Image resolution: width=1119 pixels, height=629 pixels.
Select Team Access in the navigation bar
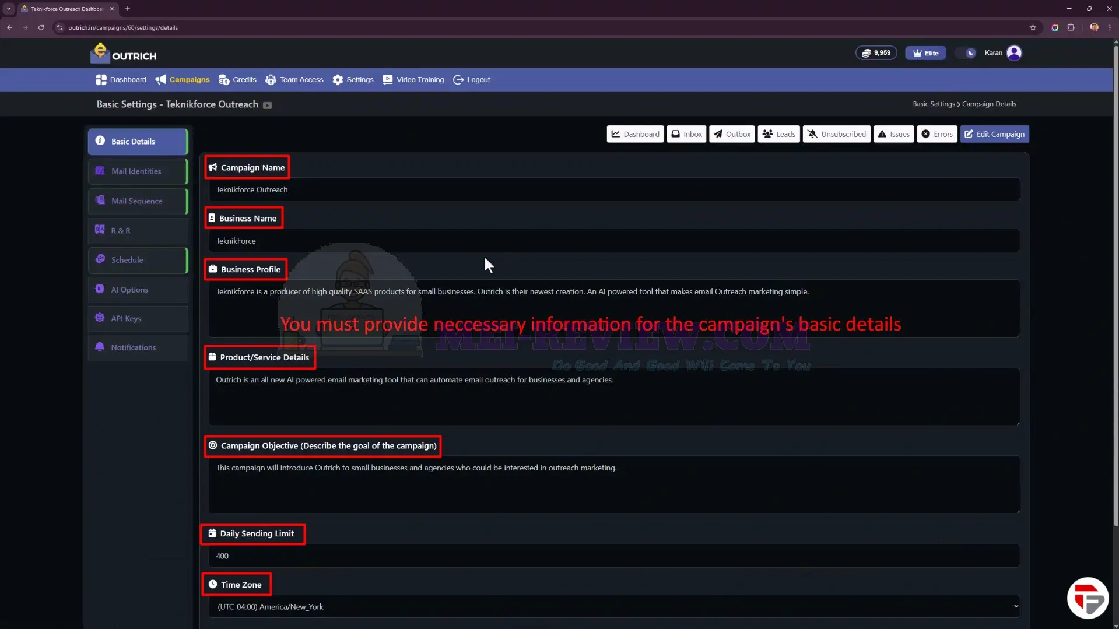tap(294, 80)
